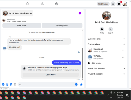Open options dots for Shazaib Ali
This screenshot has height=100, width=131.
[123, 50]
